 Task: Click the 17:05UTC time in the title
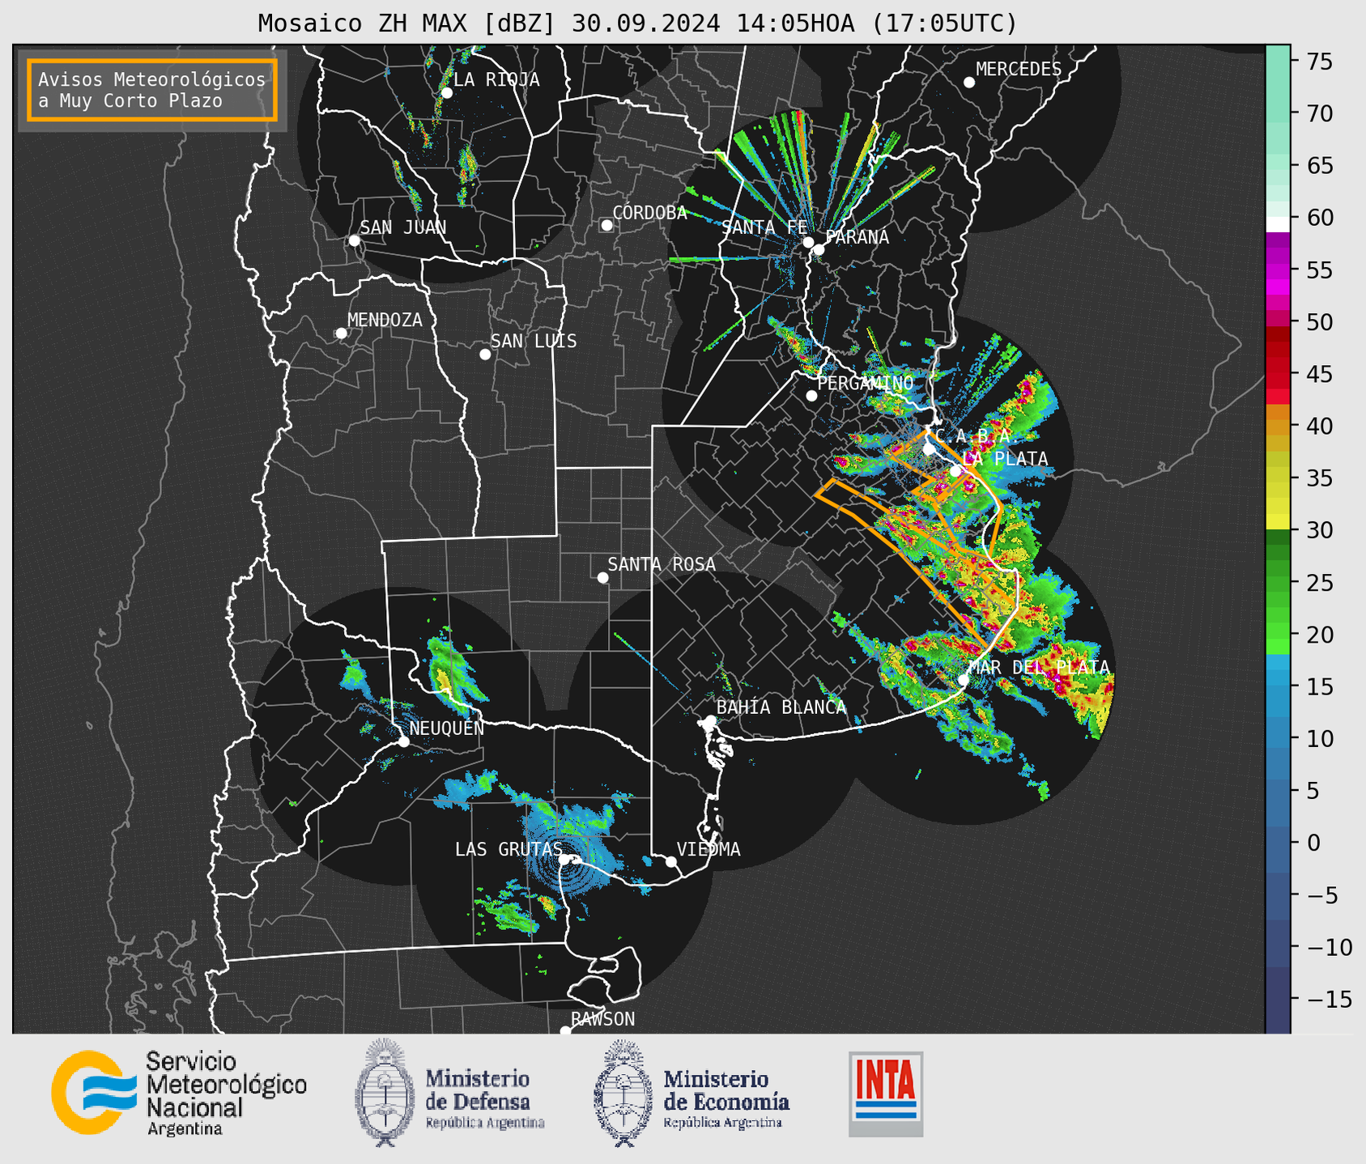click(944, 23)
